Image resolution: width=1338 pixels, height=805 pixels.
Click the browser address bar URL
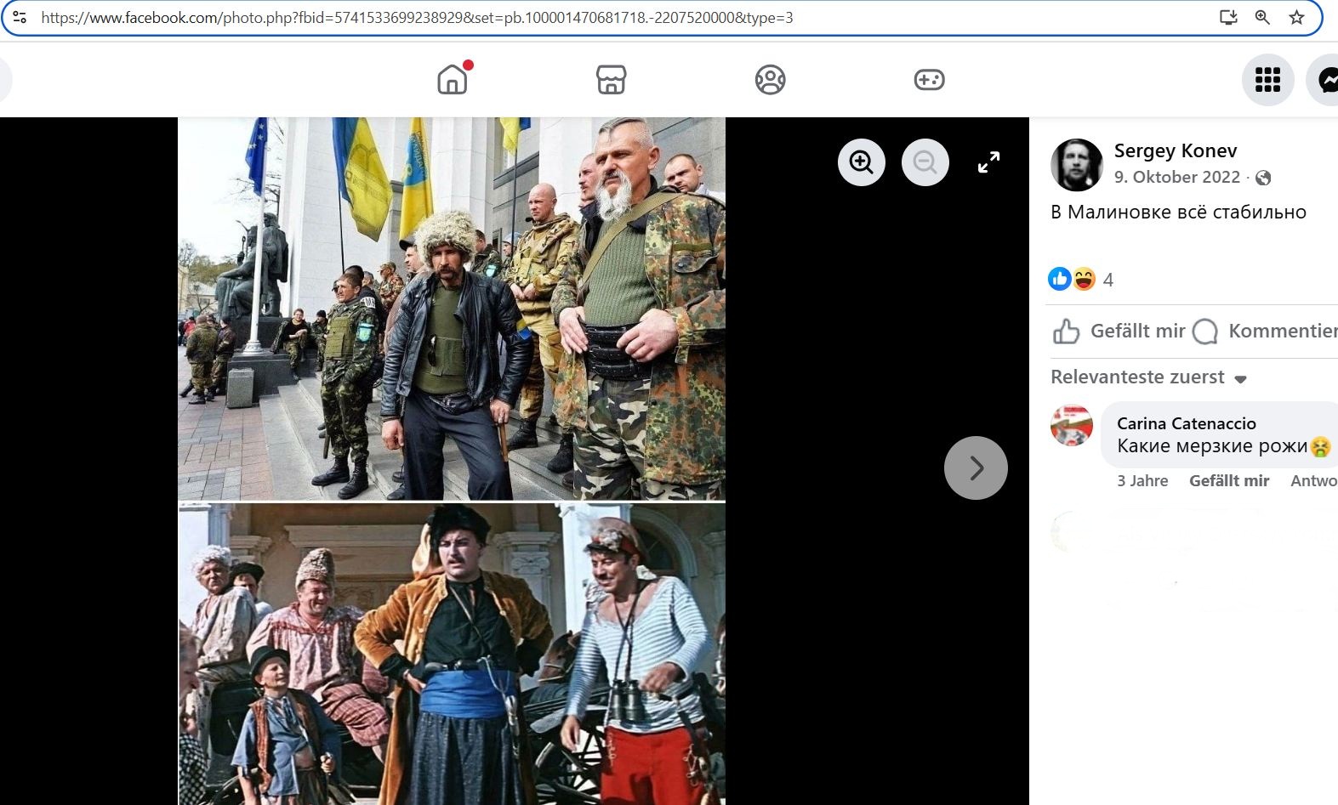tap(417, 17)
